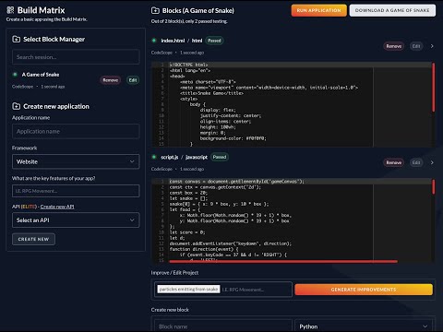This screenshot has width=443, height=332.
Task: Select the A Game of Snake session
Action: tap(41, 75)
